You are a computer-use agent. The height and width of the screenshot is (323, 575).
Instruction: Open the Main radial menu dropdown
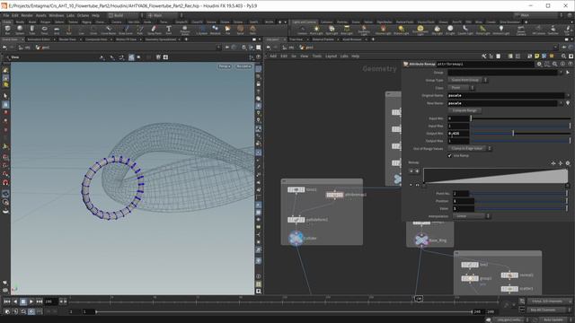(x=164, y=15)
